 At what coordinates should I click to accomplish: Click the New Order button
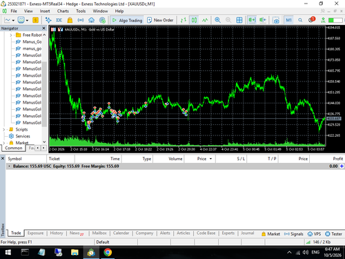pyautogui.click(x=160, y=20)
